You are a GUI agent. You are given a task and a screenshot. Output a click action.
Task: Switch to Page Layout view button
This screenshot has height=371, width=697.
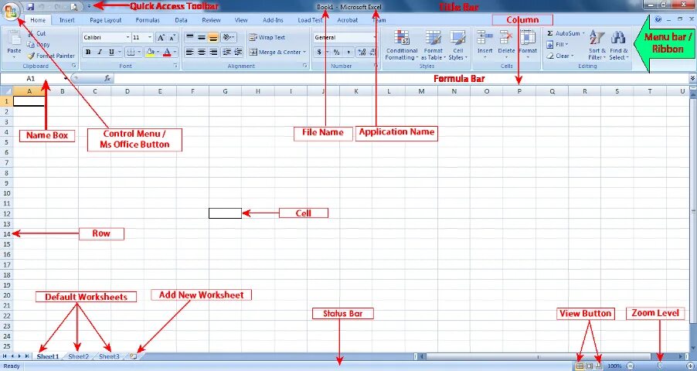click(589, 366)
